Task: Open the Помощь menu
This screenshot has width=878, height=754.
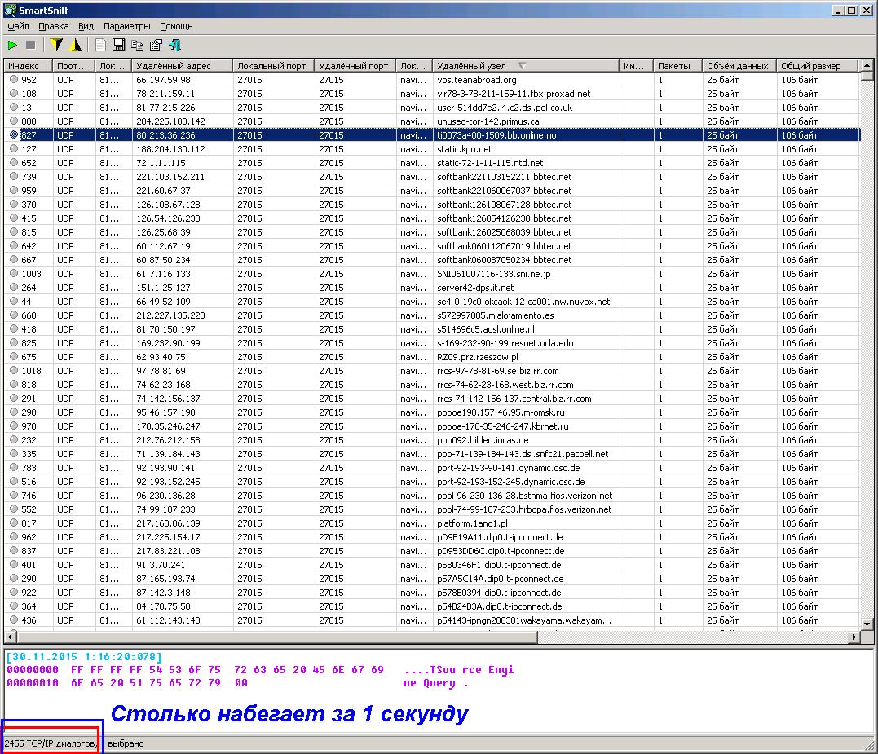Action: click(x=176, y=26)
